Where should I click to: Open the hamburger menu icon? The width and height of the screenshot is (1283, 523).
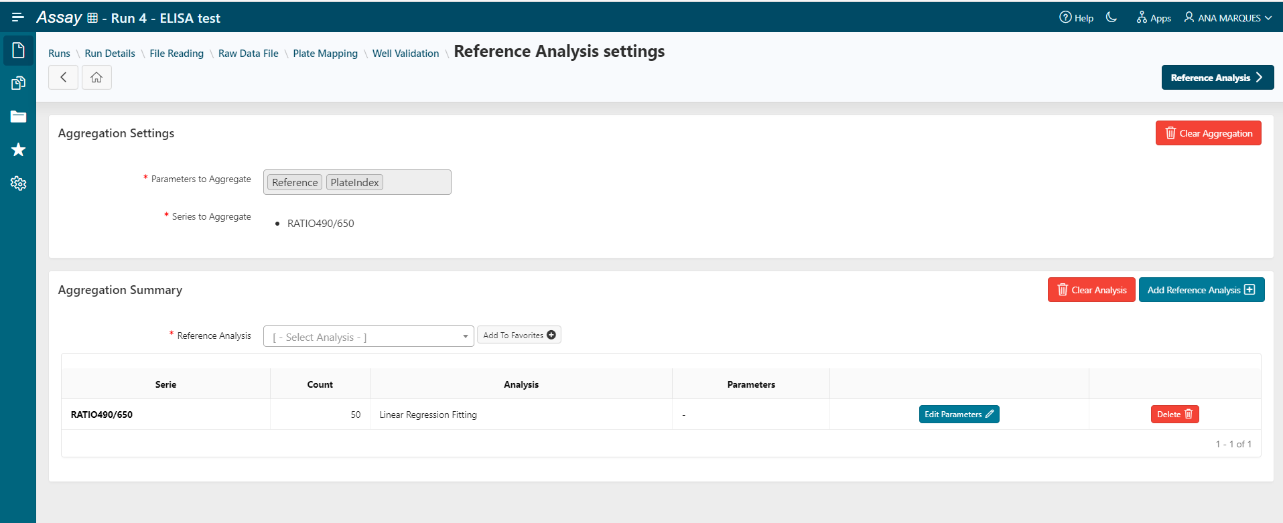(18, 17)
